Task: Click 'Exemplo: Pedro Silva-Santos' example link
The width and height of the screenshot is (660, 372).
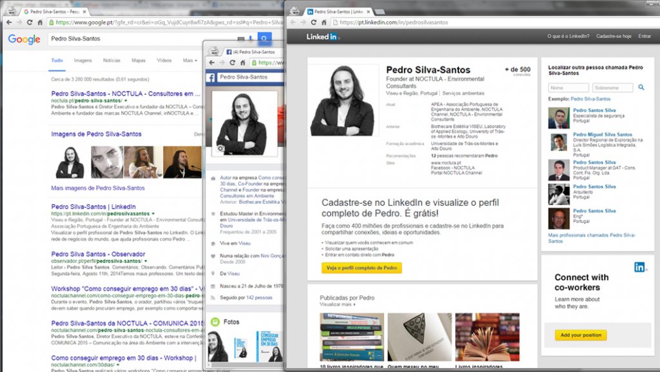Action: pos(590,99)
